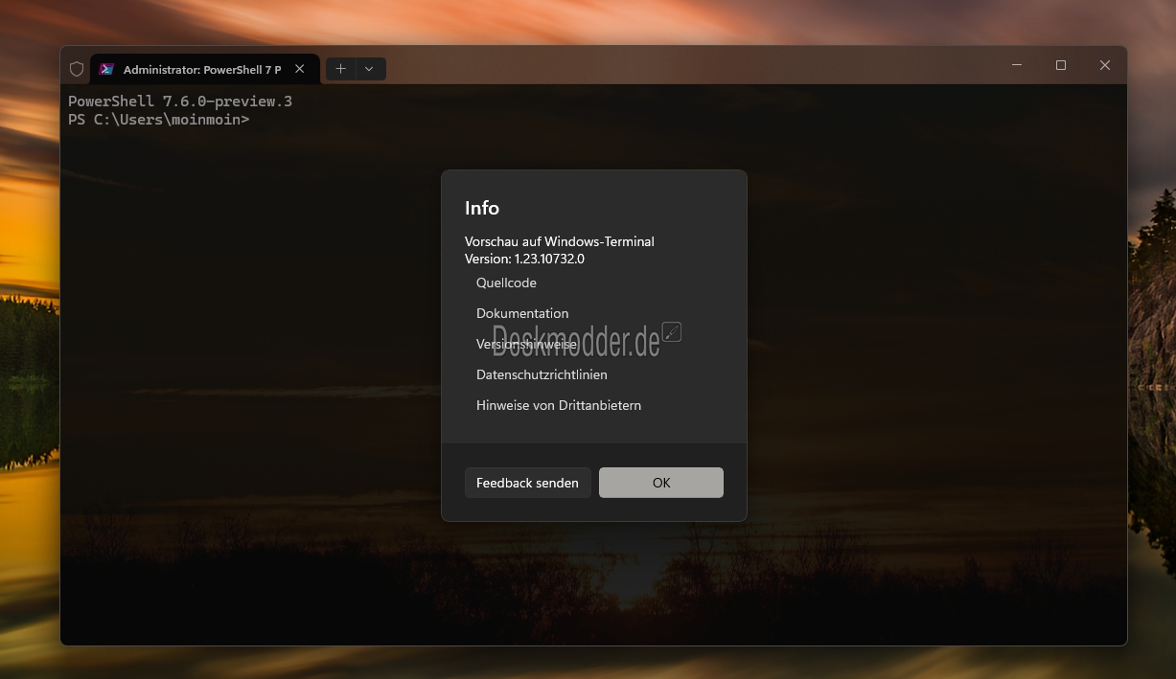Close the Terminal window
This screenshot has width=1176, height=679.
pos(1105,65)
